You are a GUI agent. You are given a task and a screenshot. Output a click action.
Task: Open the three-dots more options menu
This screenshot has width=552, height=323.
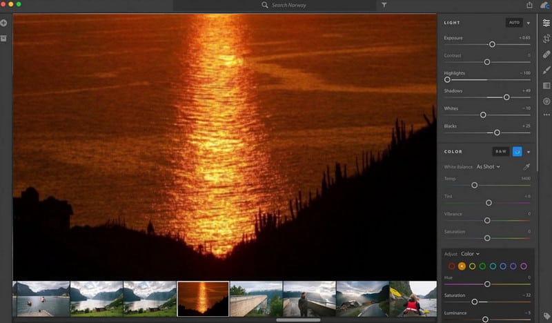546,115
